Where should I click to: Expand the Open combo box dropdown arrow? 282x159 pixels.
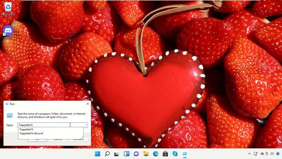(x=86, y=125)
